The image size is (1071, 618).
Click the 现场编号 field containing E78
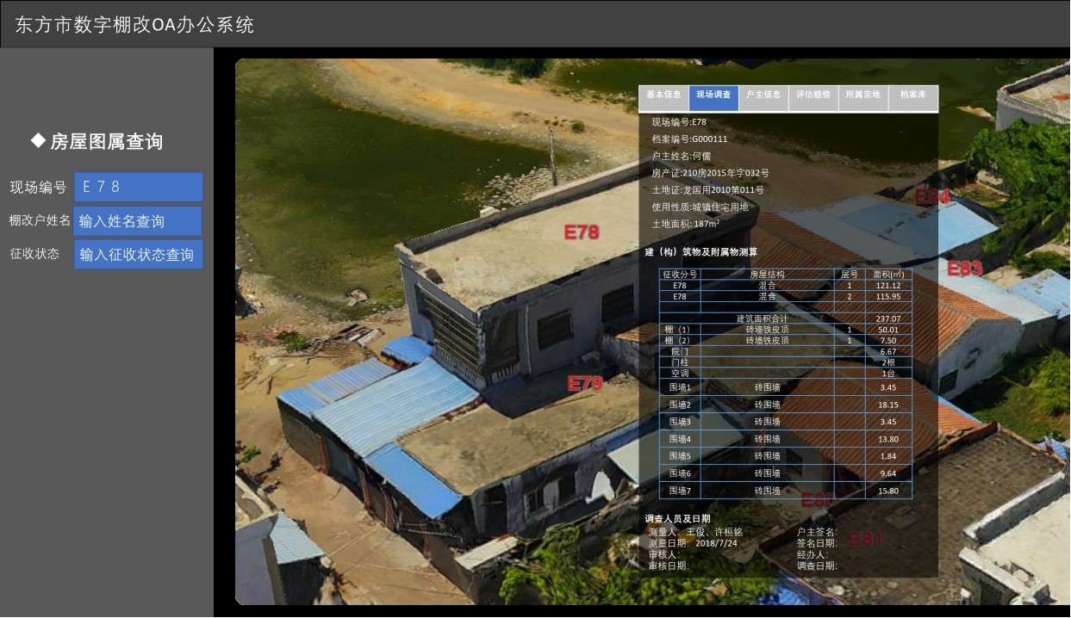138,187
